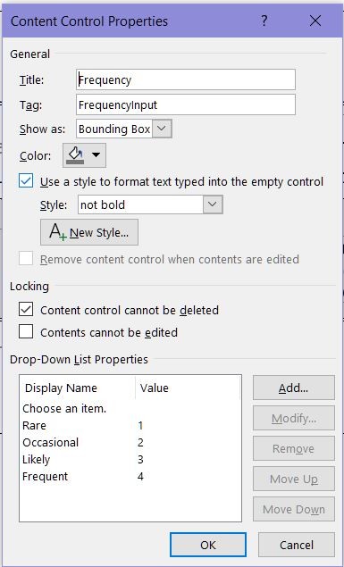The height and width of the screenshot is (567, 344).
Task: Click the Title input field
Action: (x=186, y=79)
